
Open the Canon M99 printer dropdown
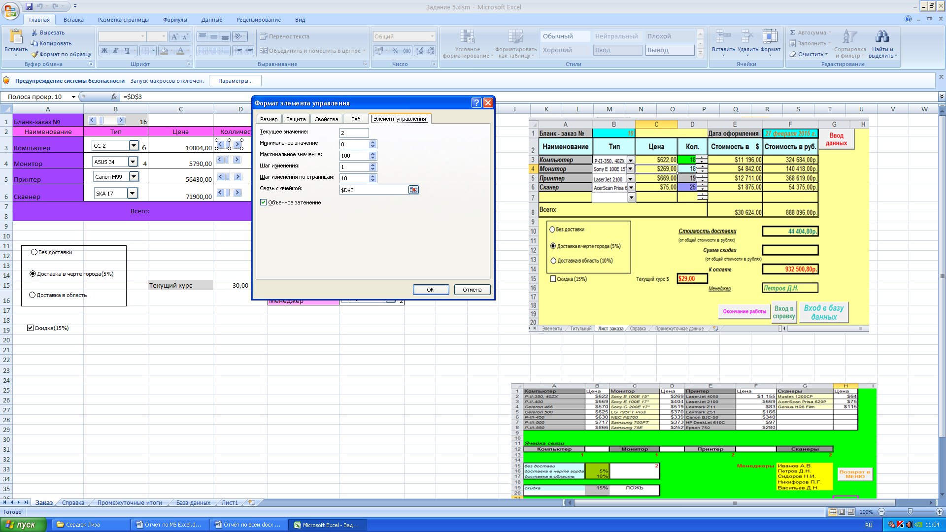coord(134,176)
